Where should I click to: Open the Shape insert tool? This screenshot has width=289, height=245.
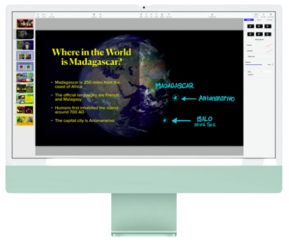[156, 15]
